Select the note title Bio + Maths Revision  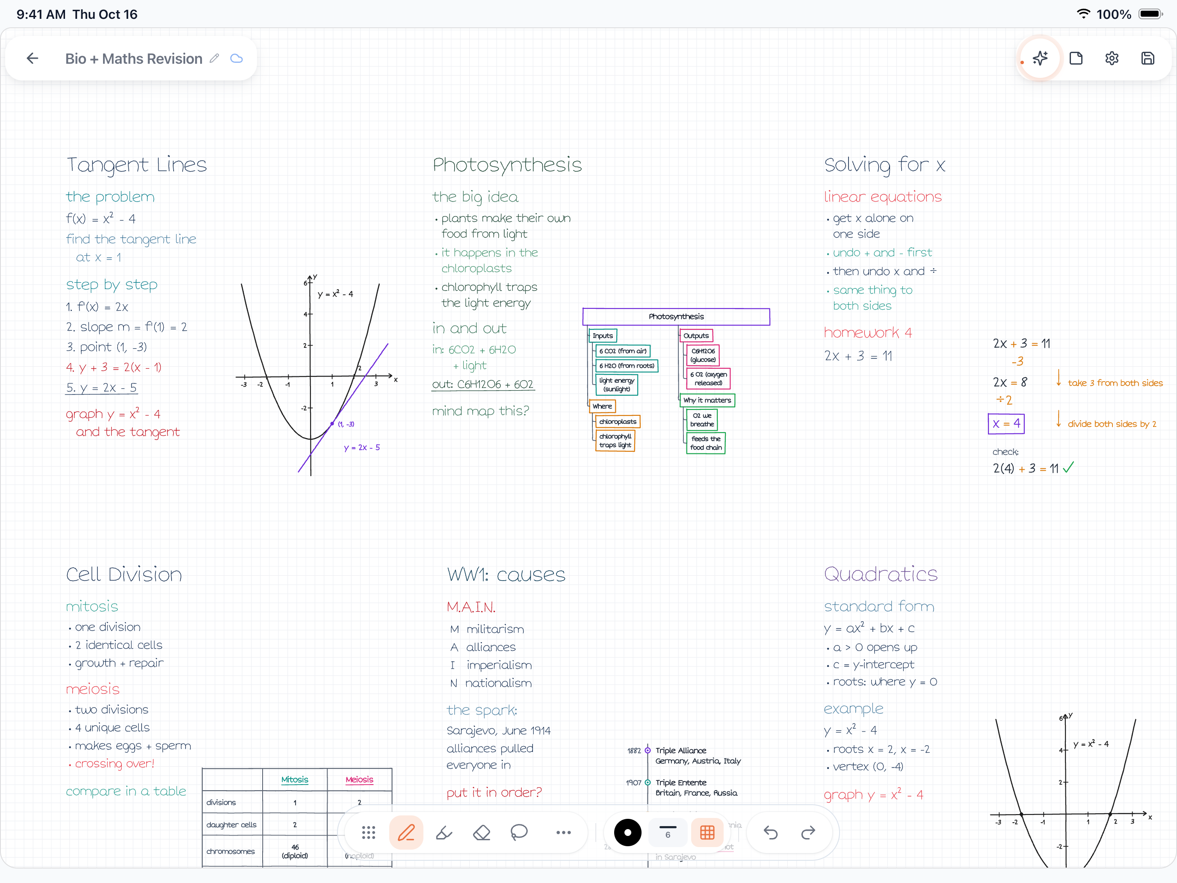[133, 59]
